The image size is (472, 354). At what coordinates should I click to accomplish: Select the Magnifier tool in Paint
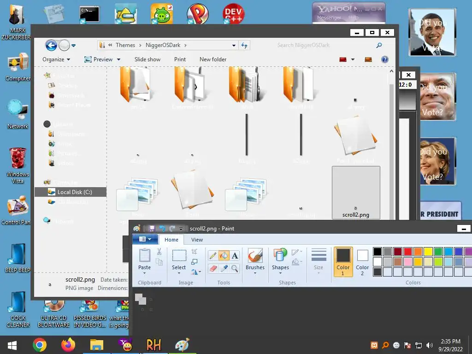point(235,268)
